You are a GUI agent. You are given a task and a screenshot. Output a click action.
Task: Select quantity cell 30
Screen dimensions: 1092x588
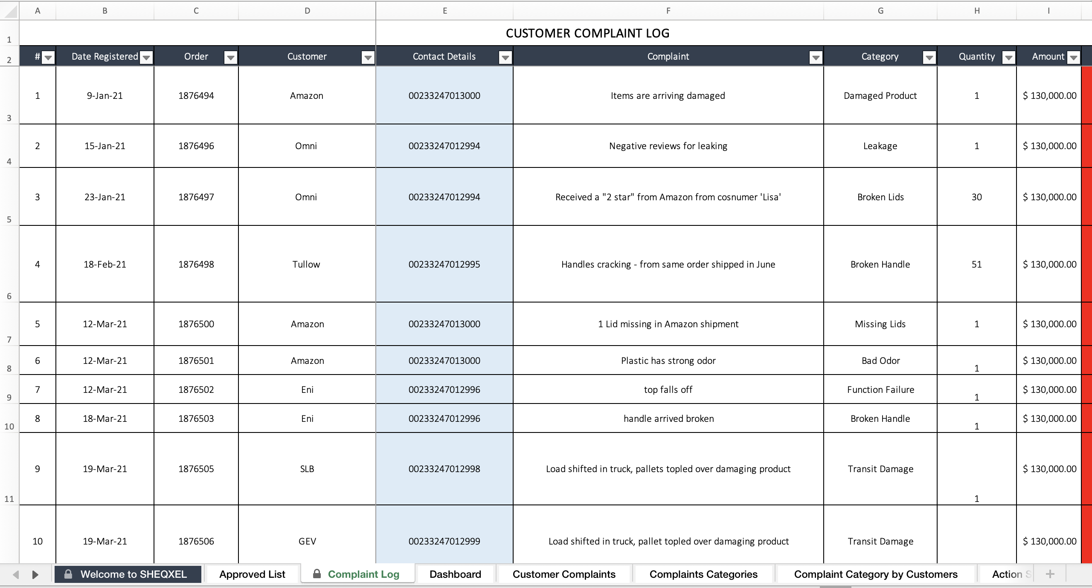[977, 197]
